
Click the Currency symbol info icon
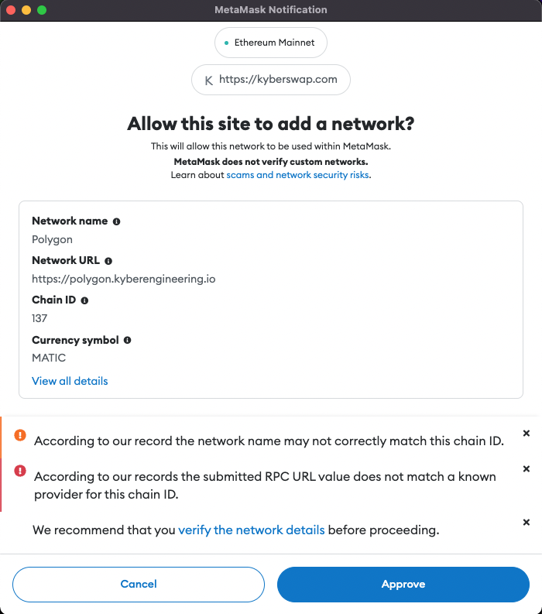pos(127,340)
